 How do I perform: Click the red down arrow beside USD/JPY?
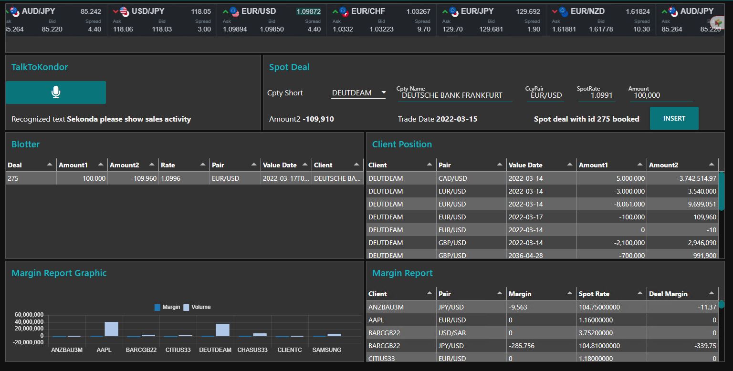click(x=115, y=11)
